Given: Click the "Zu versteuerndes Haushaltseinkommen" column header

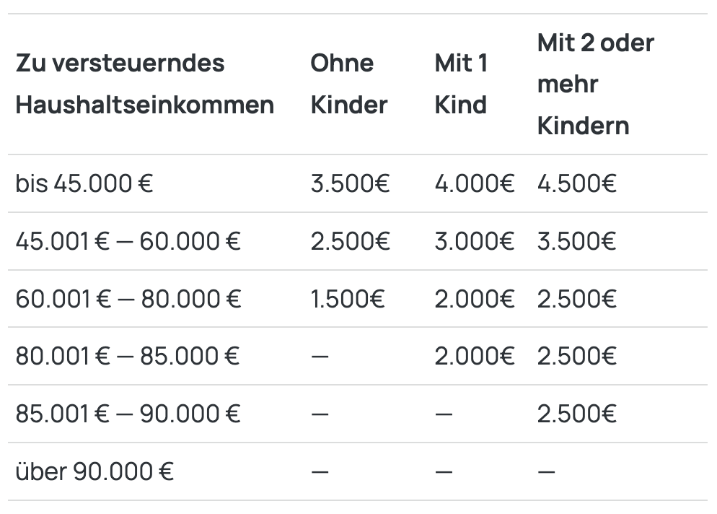Looking at the screenshot, I should click(x=144, y=84).
